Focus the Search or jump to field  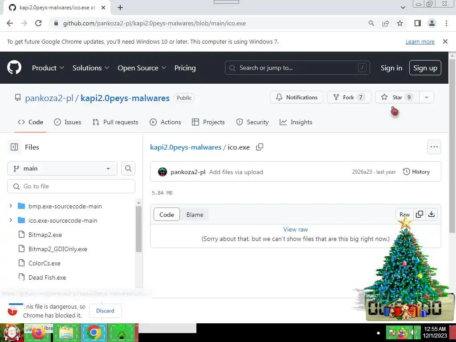tap(297, 68)
